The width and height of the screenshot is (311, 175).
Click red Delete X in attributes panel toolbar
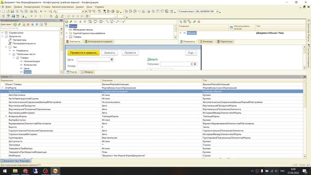(199, 21)
